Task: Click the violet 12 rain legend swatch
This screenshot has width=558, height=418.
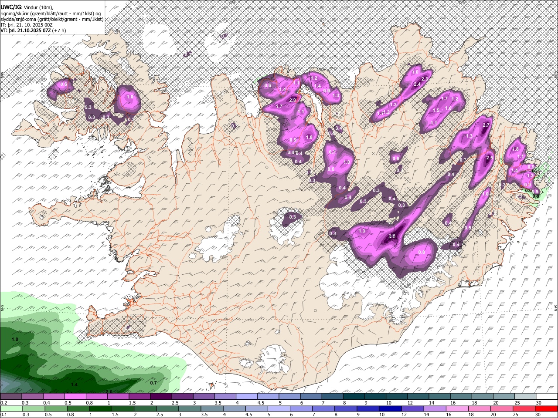Action: [412, 409]
